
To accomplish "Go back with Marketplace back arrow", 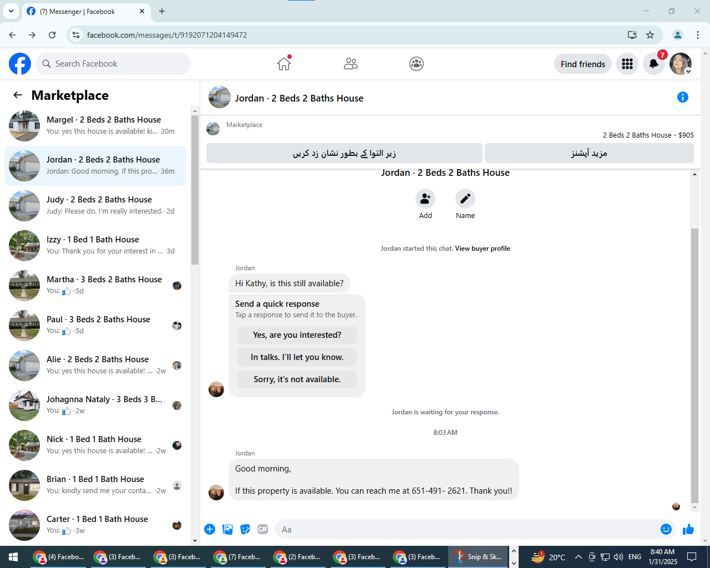I will click(18, 95).
